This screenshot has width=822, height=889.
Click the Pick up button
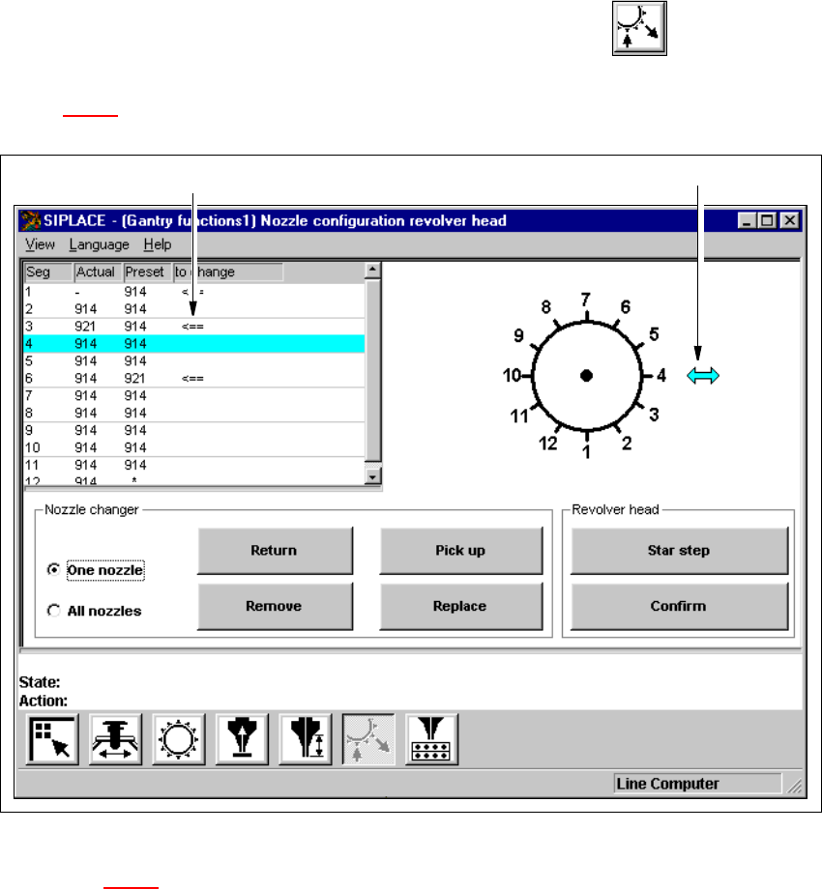pos(460,551)
